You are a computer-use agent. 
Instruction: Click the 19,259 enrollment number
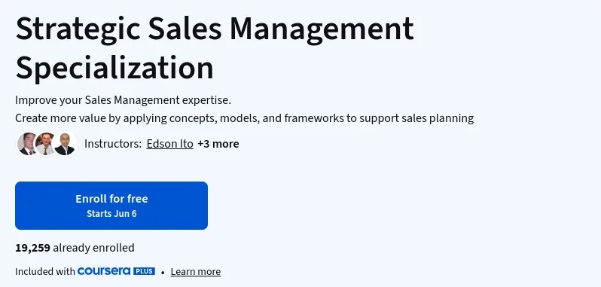tap(32, 248)
